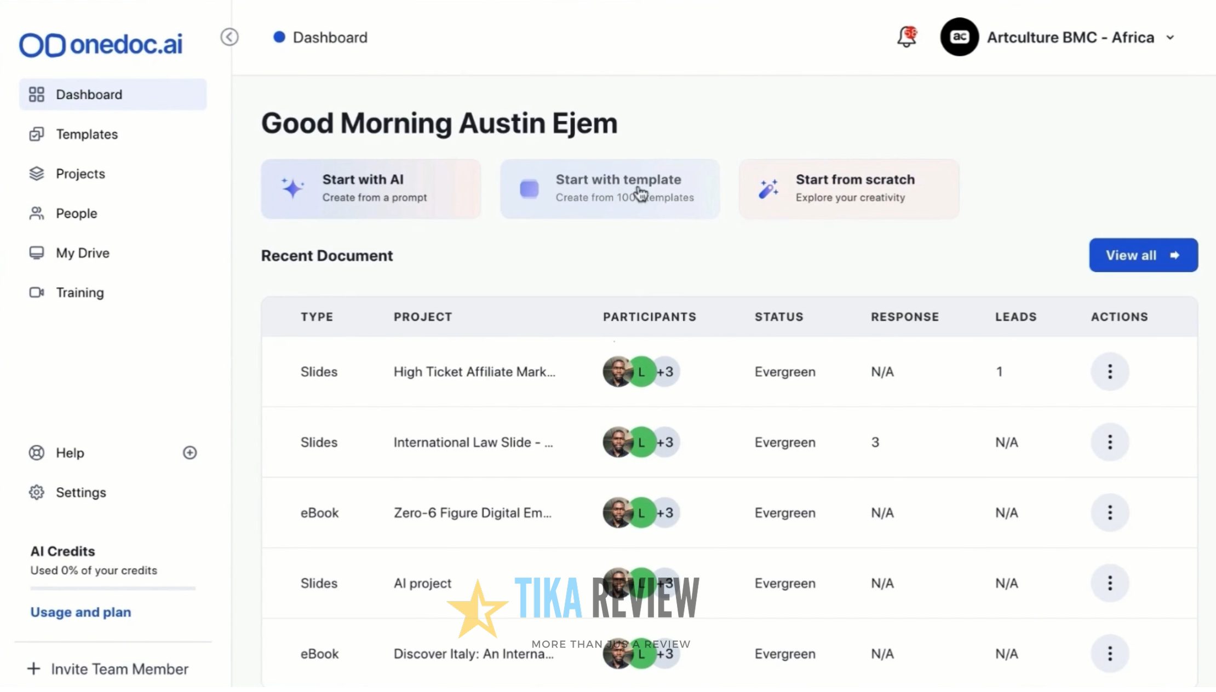Open International Law Slide project

point(473,442)
